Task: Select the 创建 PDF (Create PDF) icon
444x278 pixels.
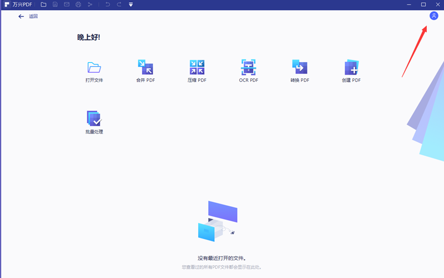Action: coord(351,68)
